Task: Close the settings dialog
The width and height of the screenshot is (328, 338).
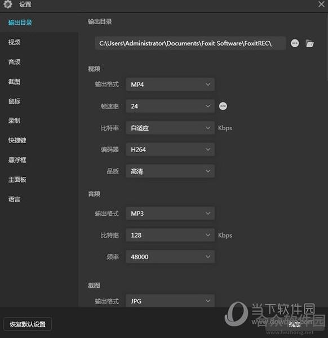Action: click(321, 4)
